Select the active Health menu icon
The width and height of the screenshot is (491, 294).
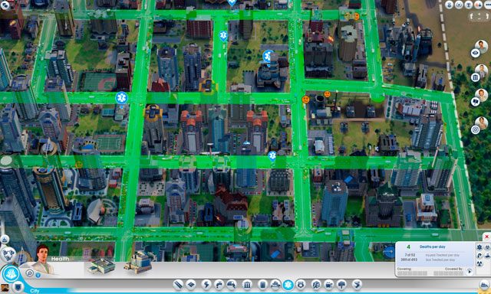point(288,285)
